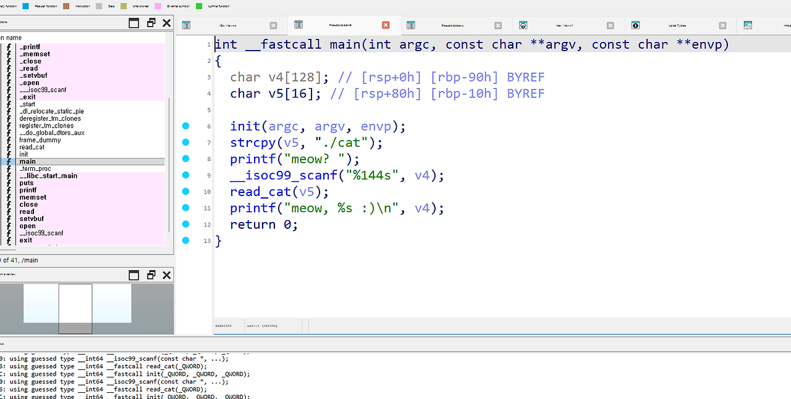The width and height of the screenshot is (791, 399).
Task: Toggle breakpoint dot on line 13 closing brace
Action: [186, 241]
